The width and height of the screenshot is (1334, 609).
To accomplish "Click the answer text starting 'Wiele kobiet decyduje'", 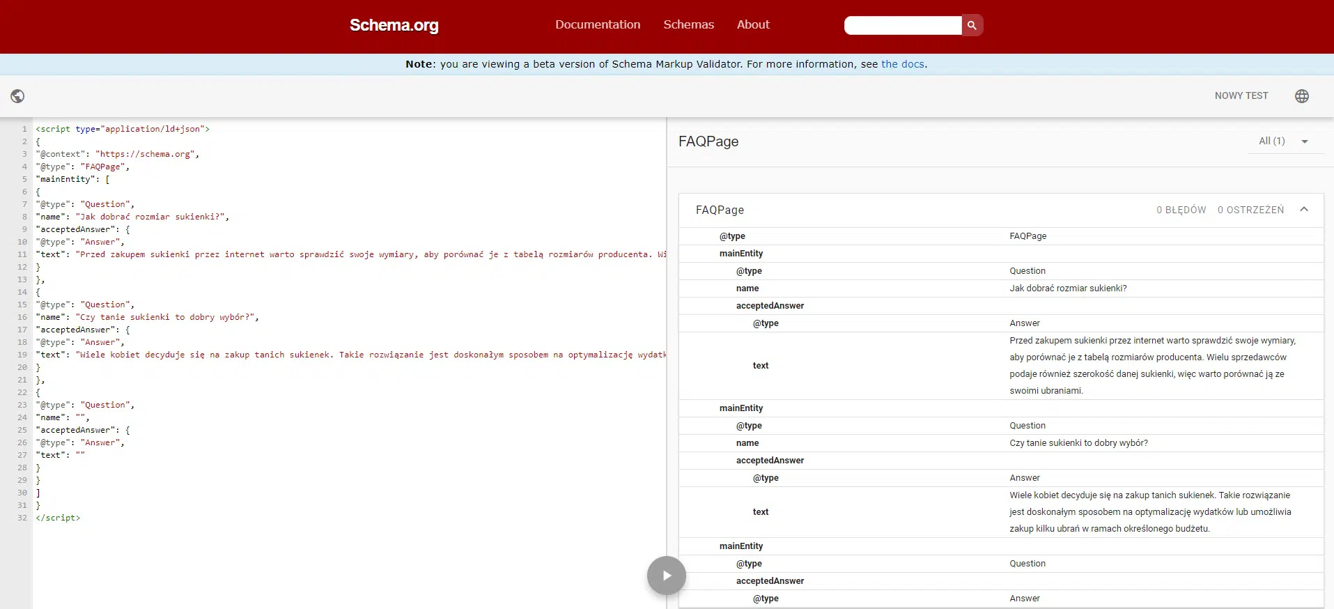I will point(1150,512).
